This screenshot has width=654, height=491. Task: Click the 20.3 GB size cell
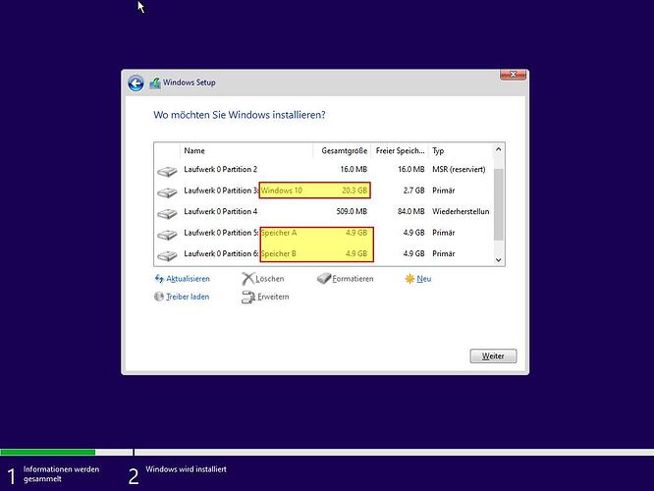point(354,191)
